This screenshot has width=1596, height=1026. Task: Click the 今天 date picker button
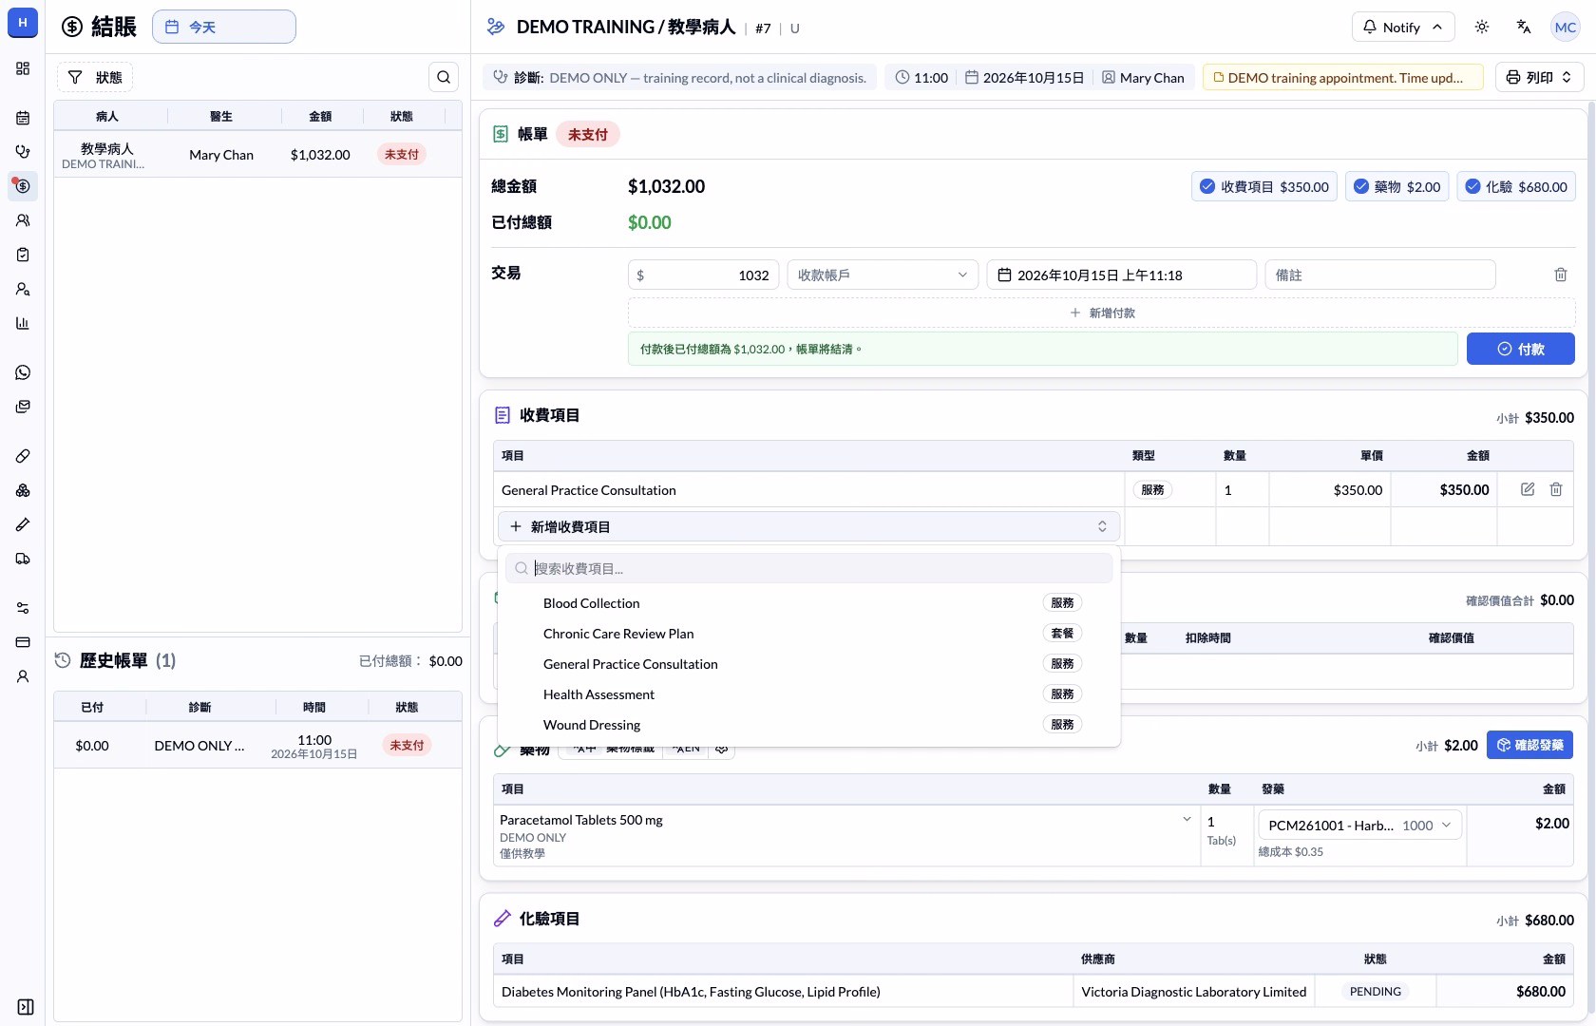click(224, 27)
